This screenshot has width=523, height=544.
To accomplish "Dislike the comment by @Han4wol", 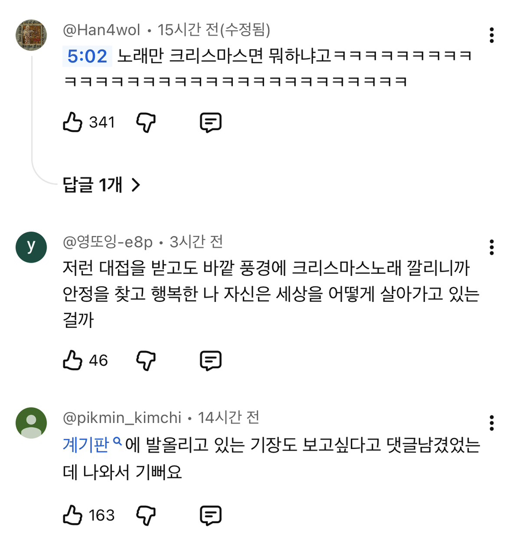I will [146, 123].
